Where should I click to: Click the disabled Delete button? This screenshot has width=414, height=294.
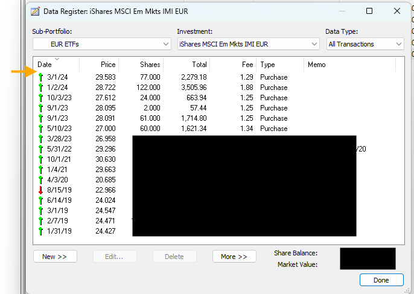[174, 257]
